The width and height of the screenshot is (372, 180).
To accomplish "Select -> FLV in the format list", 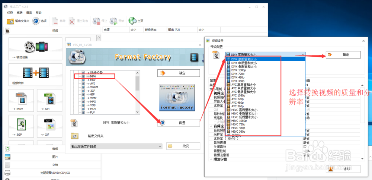I will [x=91, y=112].
